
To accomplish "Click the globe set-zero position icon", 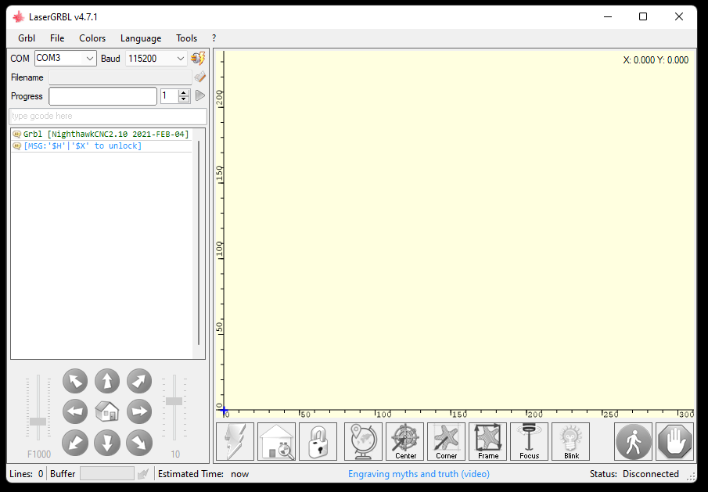I will coord(364,441).
